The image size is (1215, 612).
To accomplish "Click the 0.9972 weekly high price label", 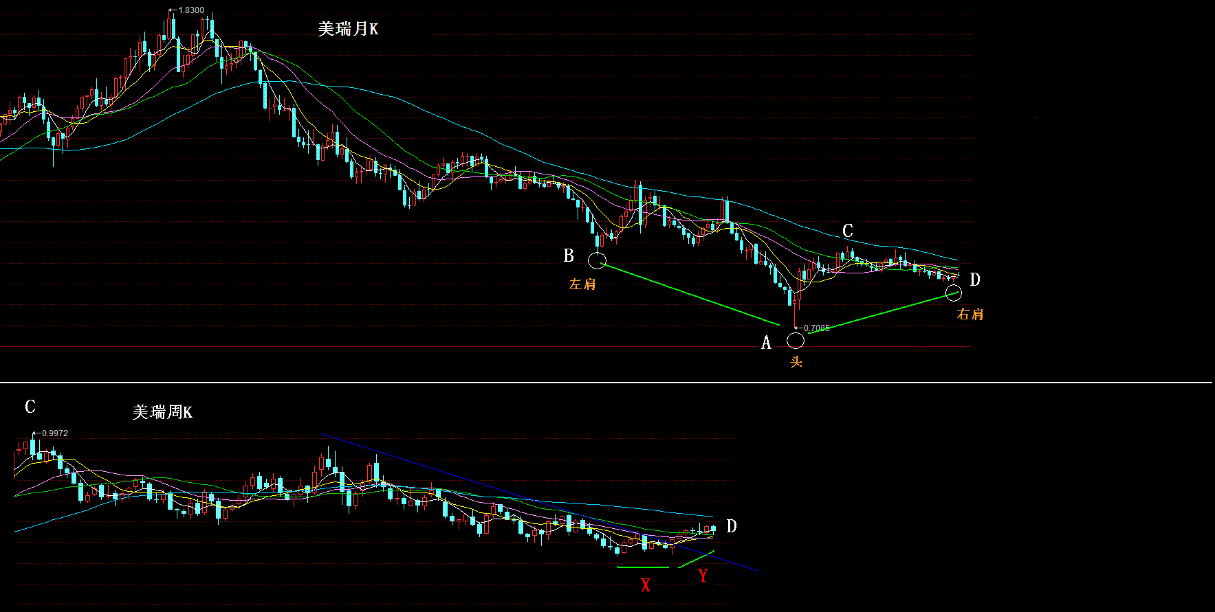I will pyautogui.click(x=55, y=433).
